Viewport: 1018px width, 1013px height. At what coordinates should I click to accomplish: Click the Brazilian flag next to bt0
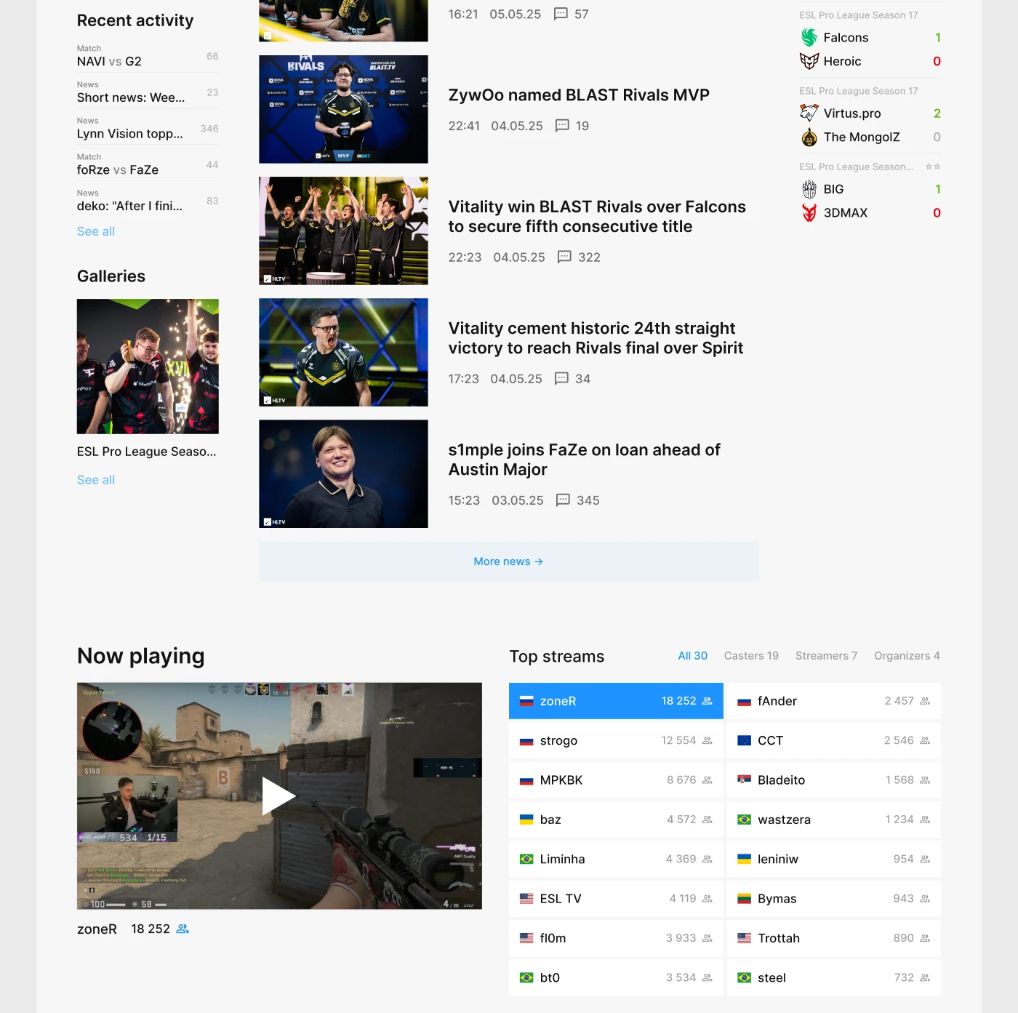[526, 978]
